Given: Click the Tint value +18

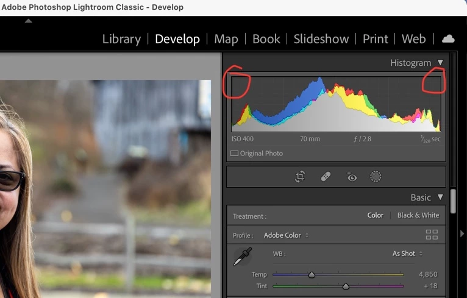Looking at the screenshot, I should 430,286.
